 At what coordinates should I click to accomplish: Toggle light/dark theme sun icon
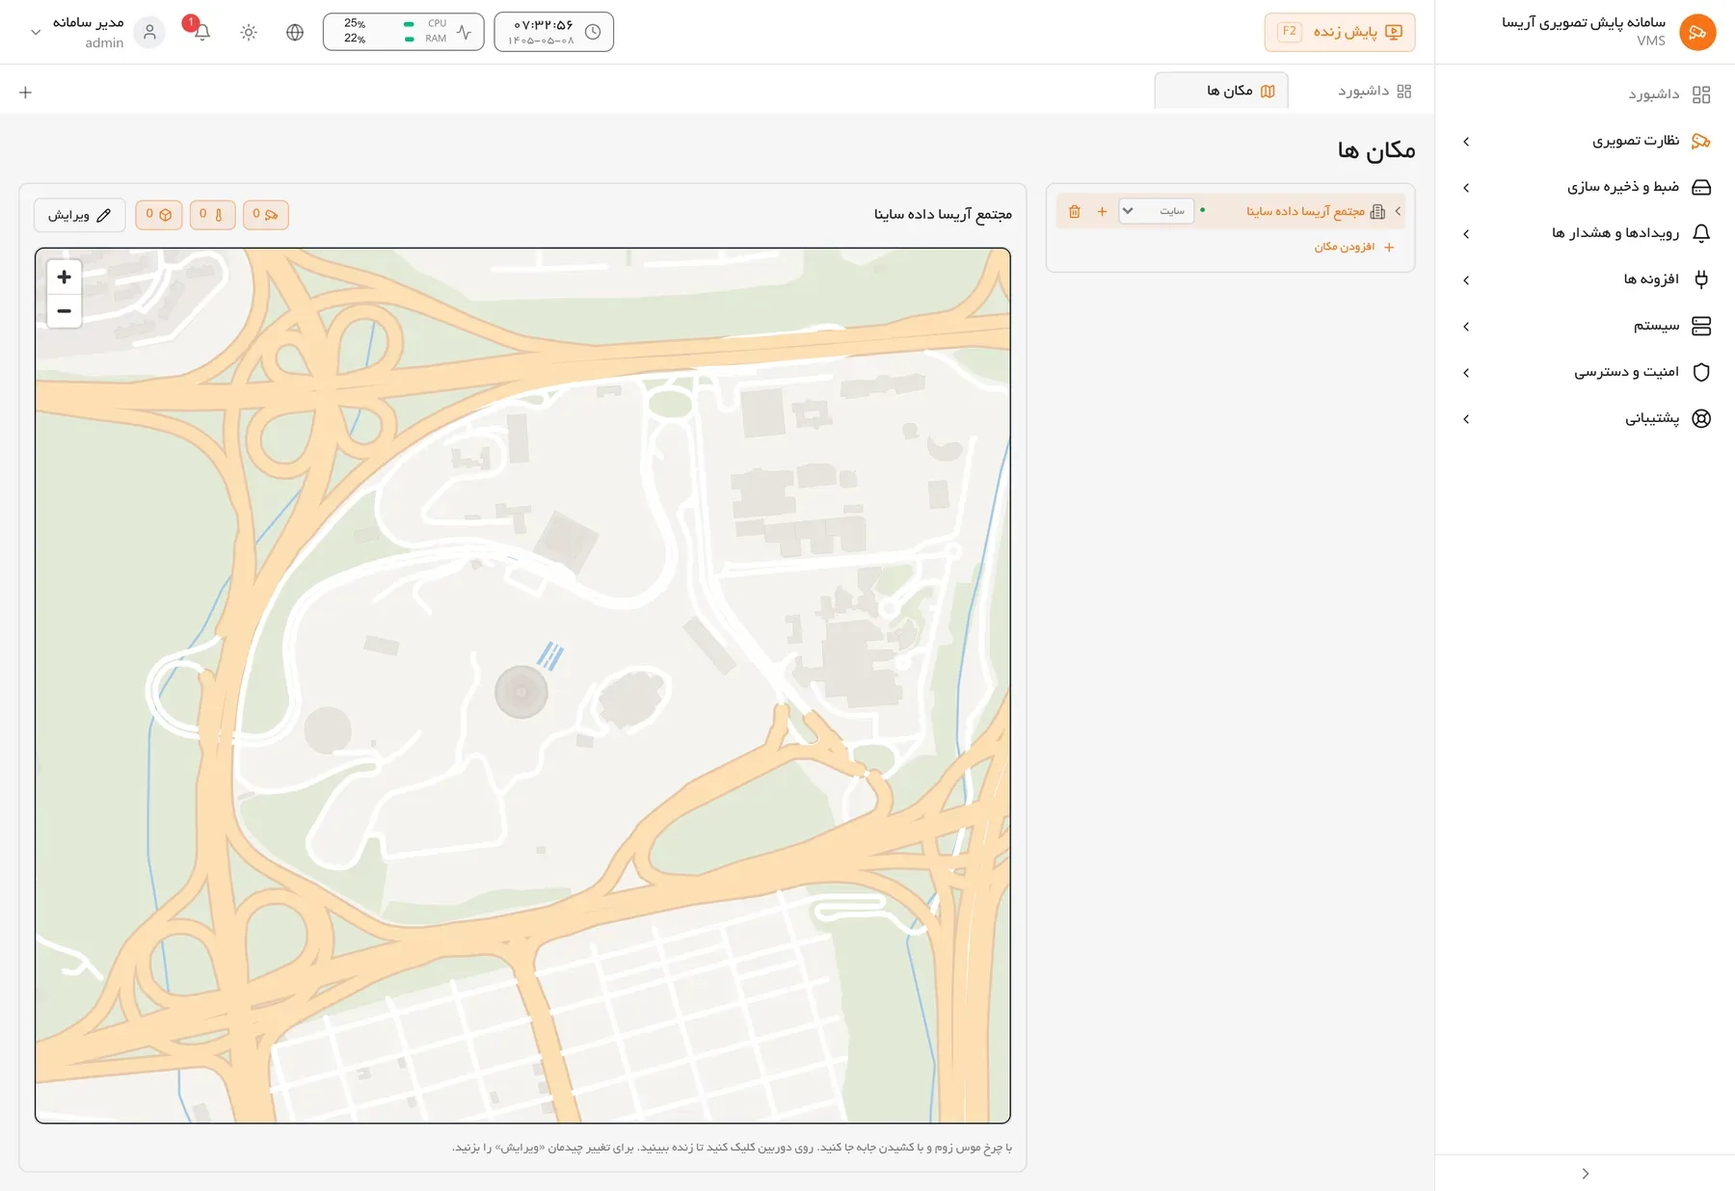(x=249, y=32)
